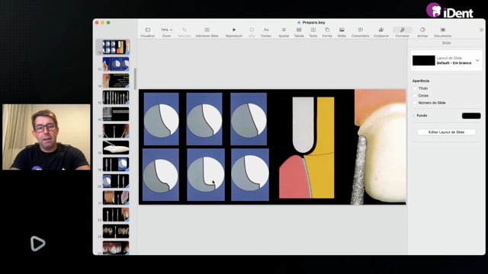Open the Layout do Slide dropdown

click(446, 60)
